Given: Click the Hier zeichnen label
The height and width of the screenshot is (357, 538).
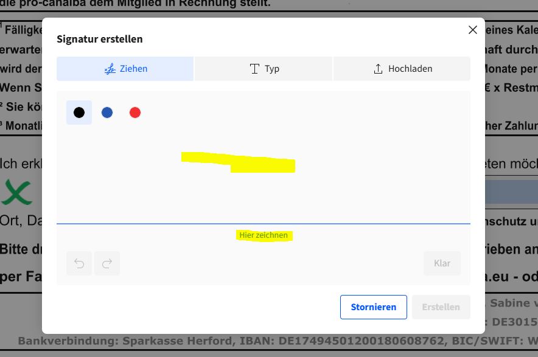Looking at the screenshot, I should tap(264, 235).
